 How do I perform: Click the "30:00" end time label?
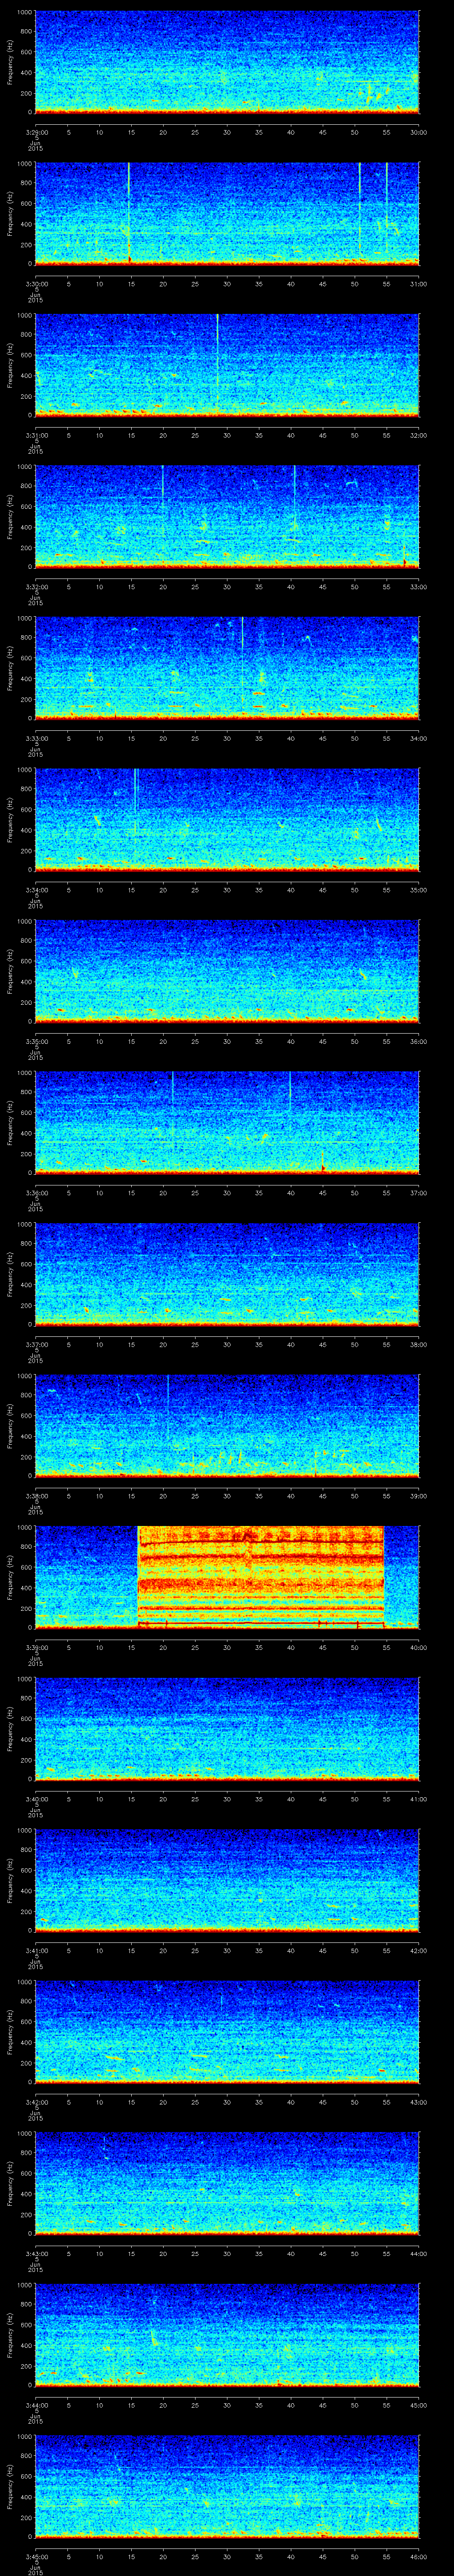418,131
